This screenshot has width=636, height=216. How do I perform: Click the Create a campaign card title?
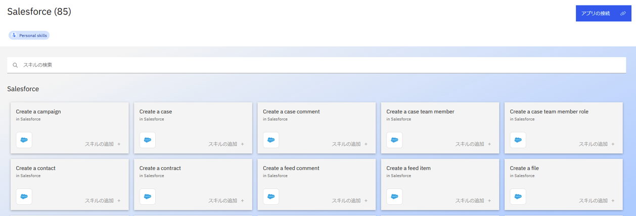(x=38, y=112)
